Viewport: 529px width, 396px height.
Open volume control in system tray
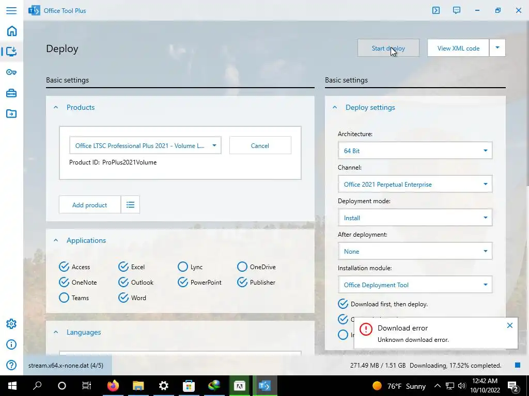[x=462, y=386]
